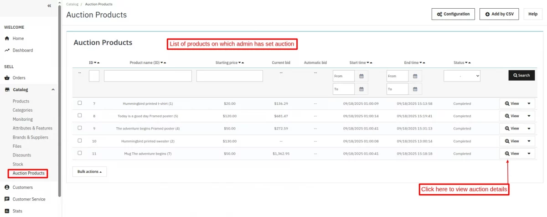
Task: Open action dropdown caret for row ID 8
Action: (529, 116)
